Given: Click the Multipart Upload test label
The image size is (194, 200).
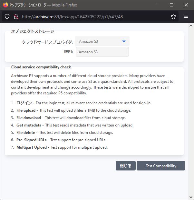Looking at the screenshot, I should [x=32, y=147].
